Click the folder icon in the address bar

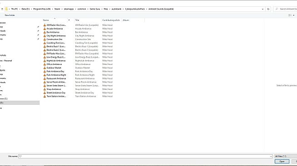(6, 9)
